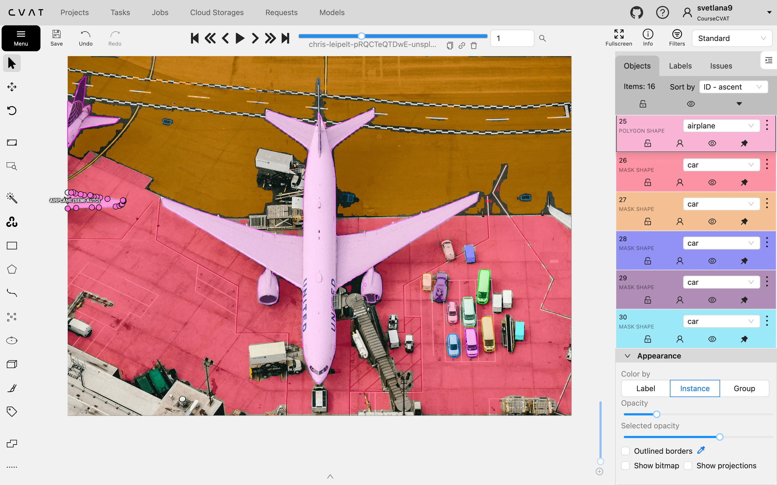The height and width of the screenshot is (485, 777).
Task: Enable Outlined borders checkbox
Action: [x=625, y=451]
